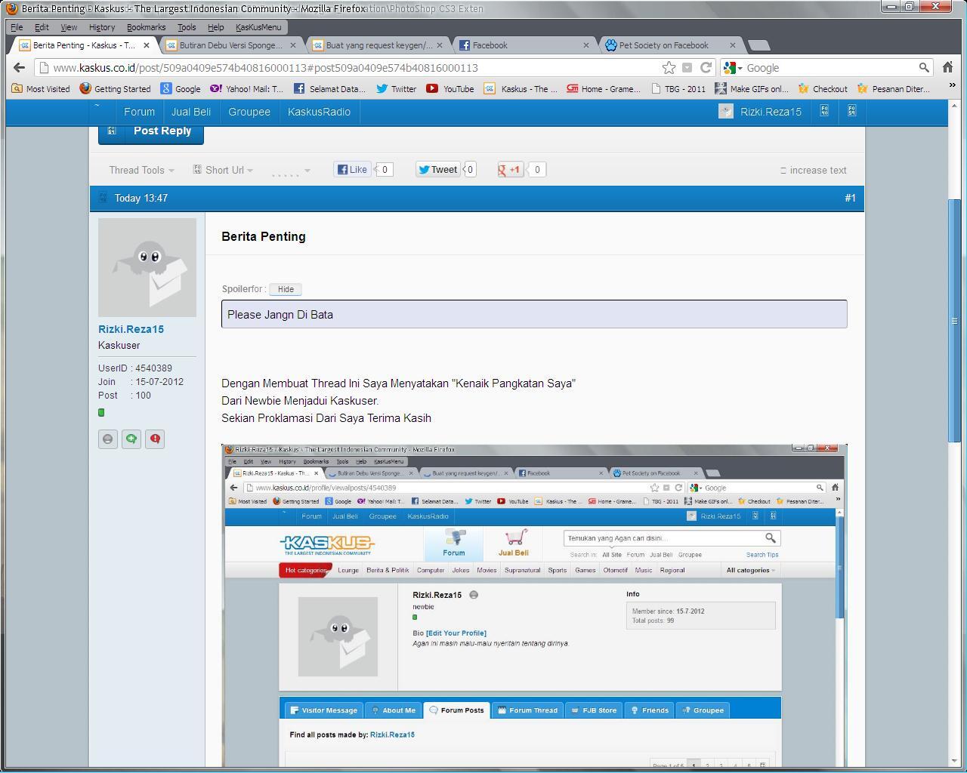
Task: Open the View menu
Action: pyautogui.click(x=69, y=27)
